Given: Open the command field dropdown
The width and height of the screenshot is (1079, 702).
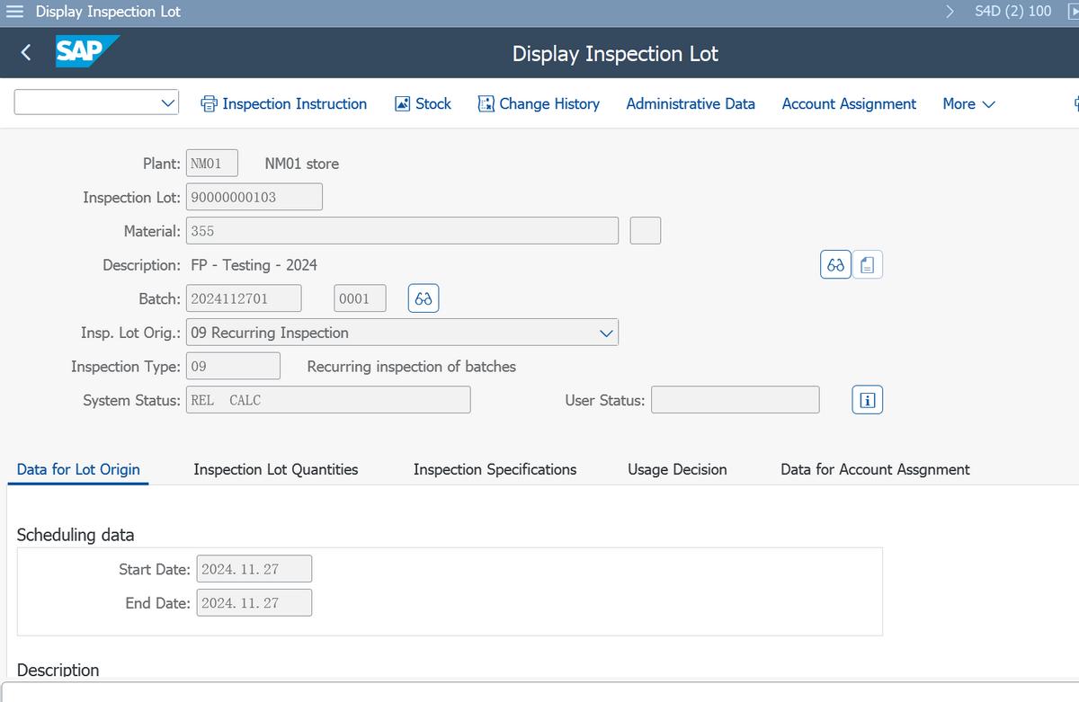Looking at the screenshot, I should (167, 102).
